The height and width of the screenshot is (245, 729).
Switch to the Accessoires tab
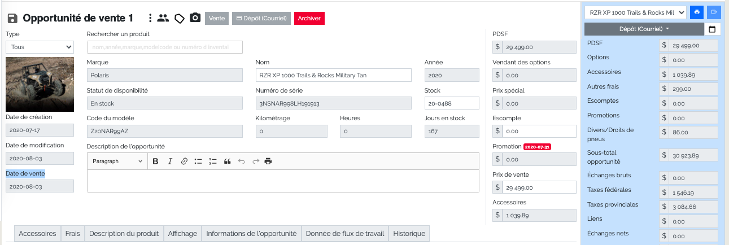point(37,234)
